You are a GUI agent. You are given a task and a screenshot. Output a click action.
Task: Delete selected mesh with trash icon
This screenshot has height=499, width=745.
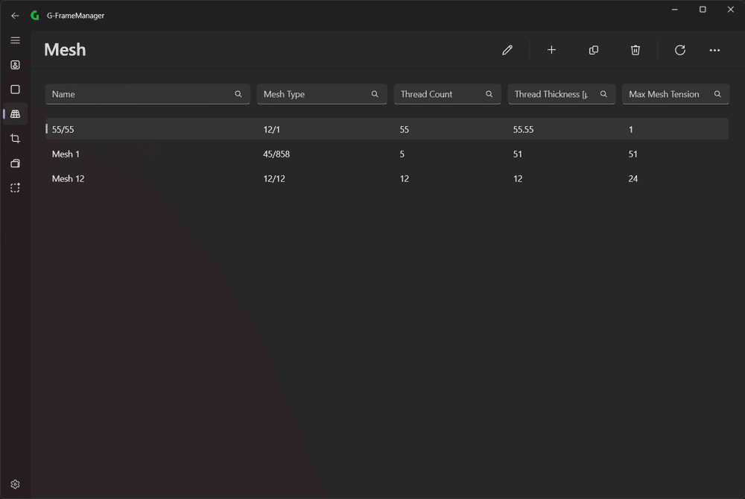635,50
